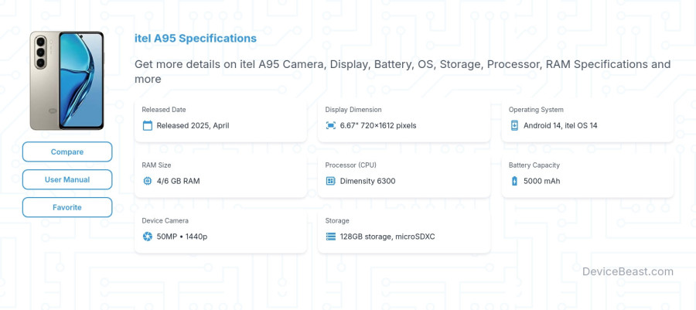
Task: Click the processor icon beside Dimensity 6300
Action: click(x=331, y=181)
